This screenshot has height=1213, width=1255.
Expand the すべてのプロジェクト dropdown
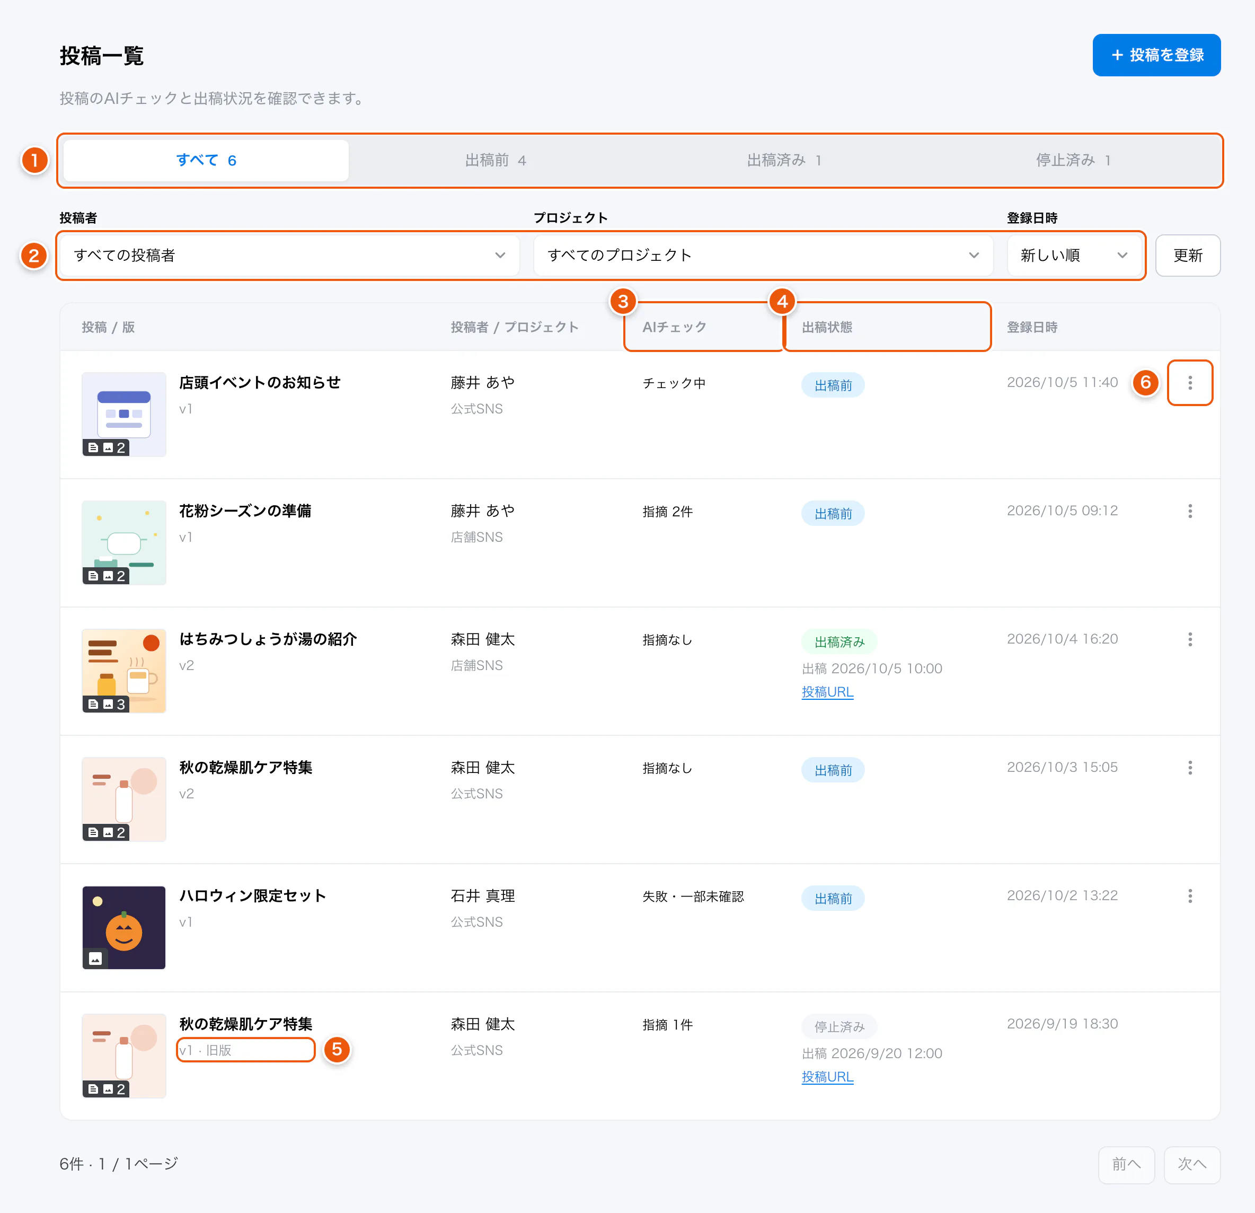coord(763,255)
